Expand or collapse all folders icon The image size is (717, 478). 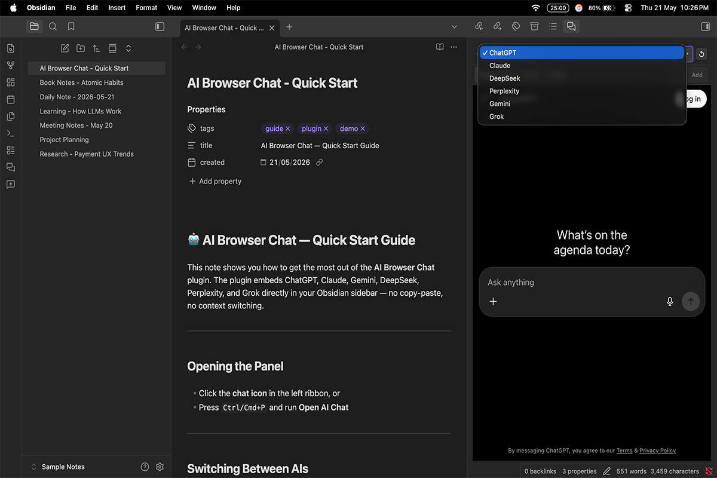pyautogui.click(x=128, y=48)
